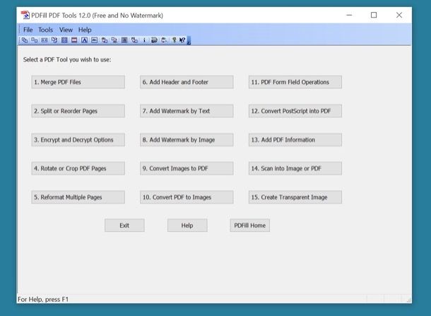
Task: Click the Encrypt and Decrypt toolbar icon
Action: pyautogui.click(x=45, y=40)
